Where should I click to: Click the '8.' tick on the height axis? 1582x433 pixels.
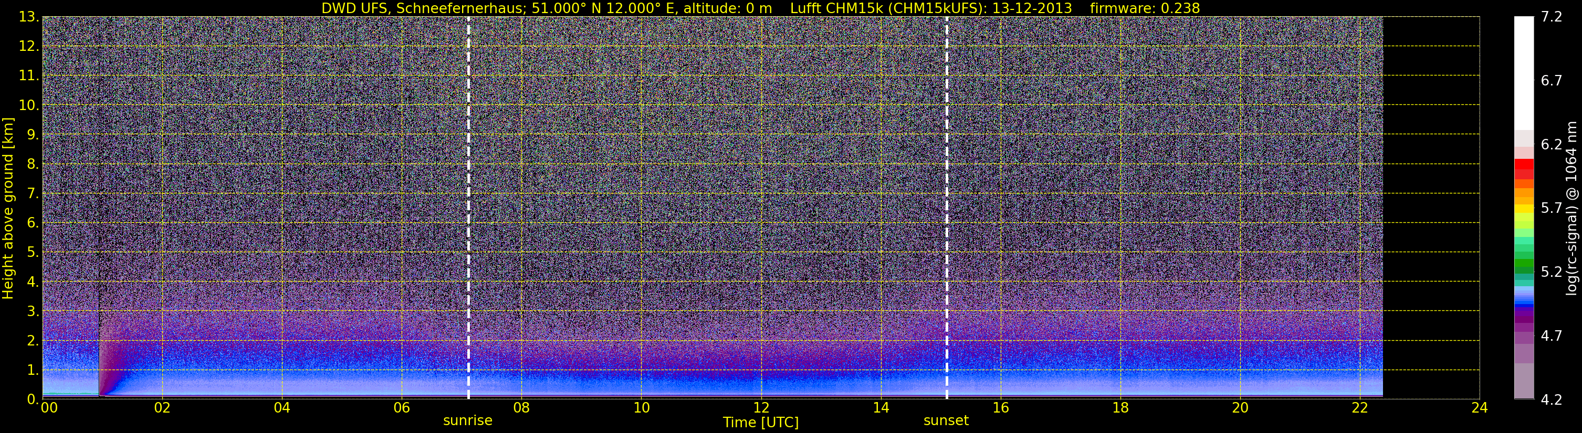coord(33,164)
